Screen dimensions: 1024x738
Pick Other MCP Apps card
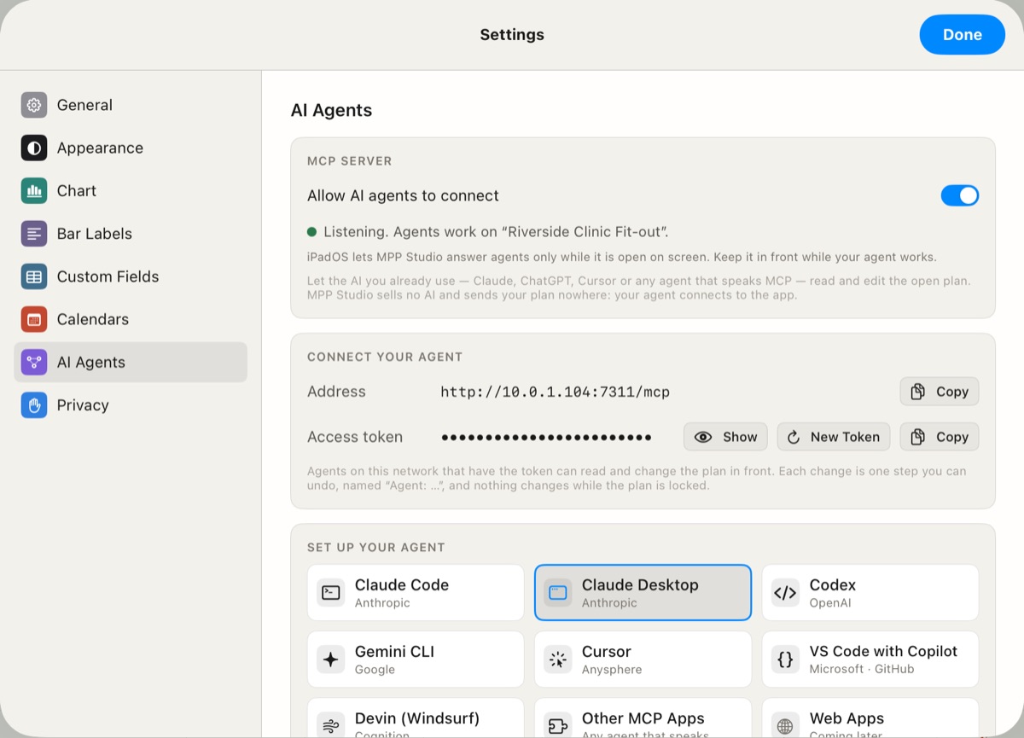click(x=643, y=718)
